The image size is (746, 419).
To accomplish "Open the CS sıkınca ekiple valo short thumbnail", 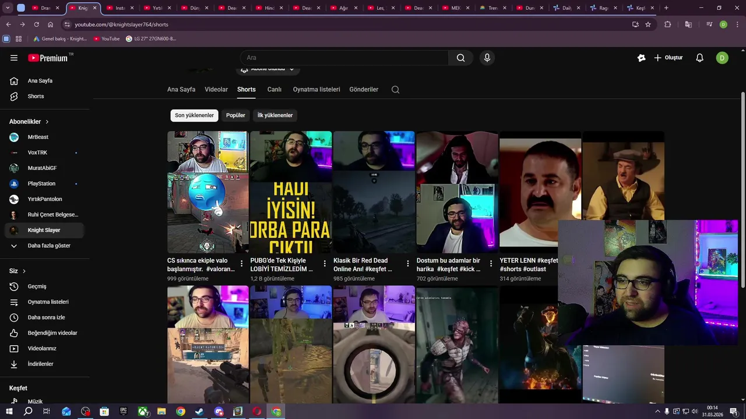I will (x=207, y=193).
